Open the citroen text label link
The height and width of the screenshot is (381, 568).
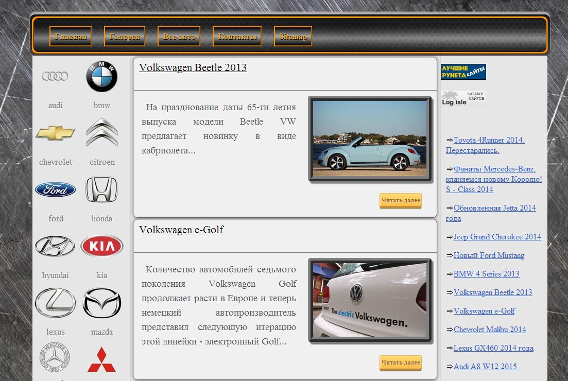[102, 162]
